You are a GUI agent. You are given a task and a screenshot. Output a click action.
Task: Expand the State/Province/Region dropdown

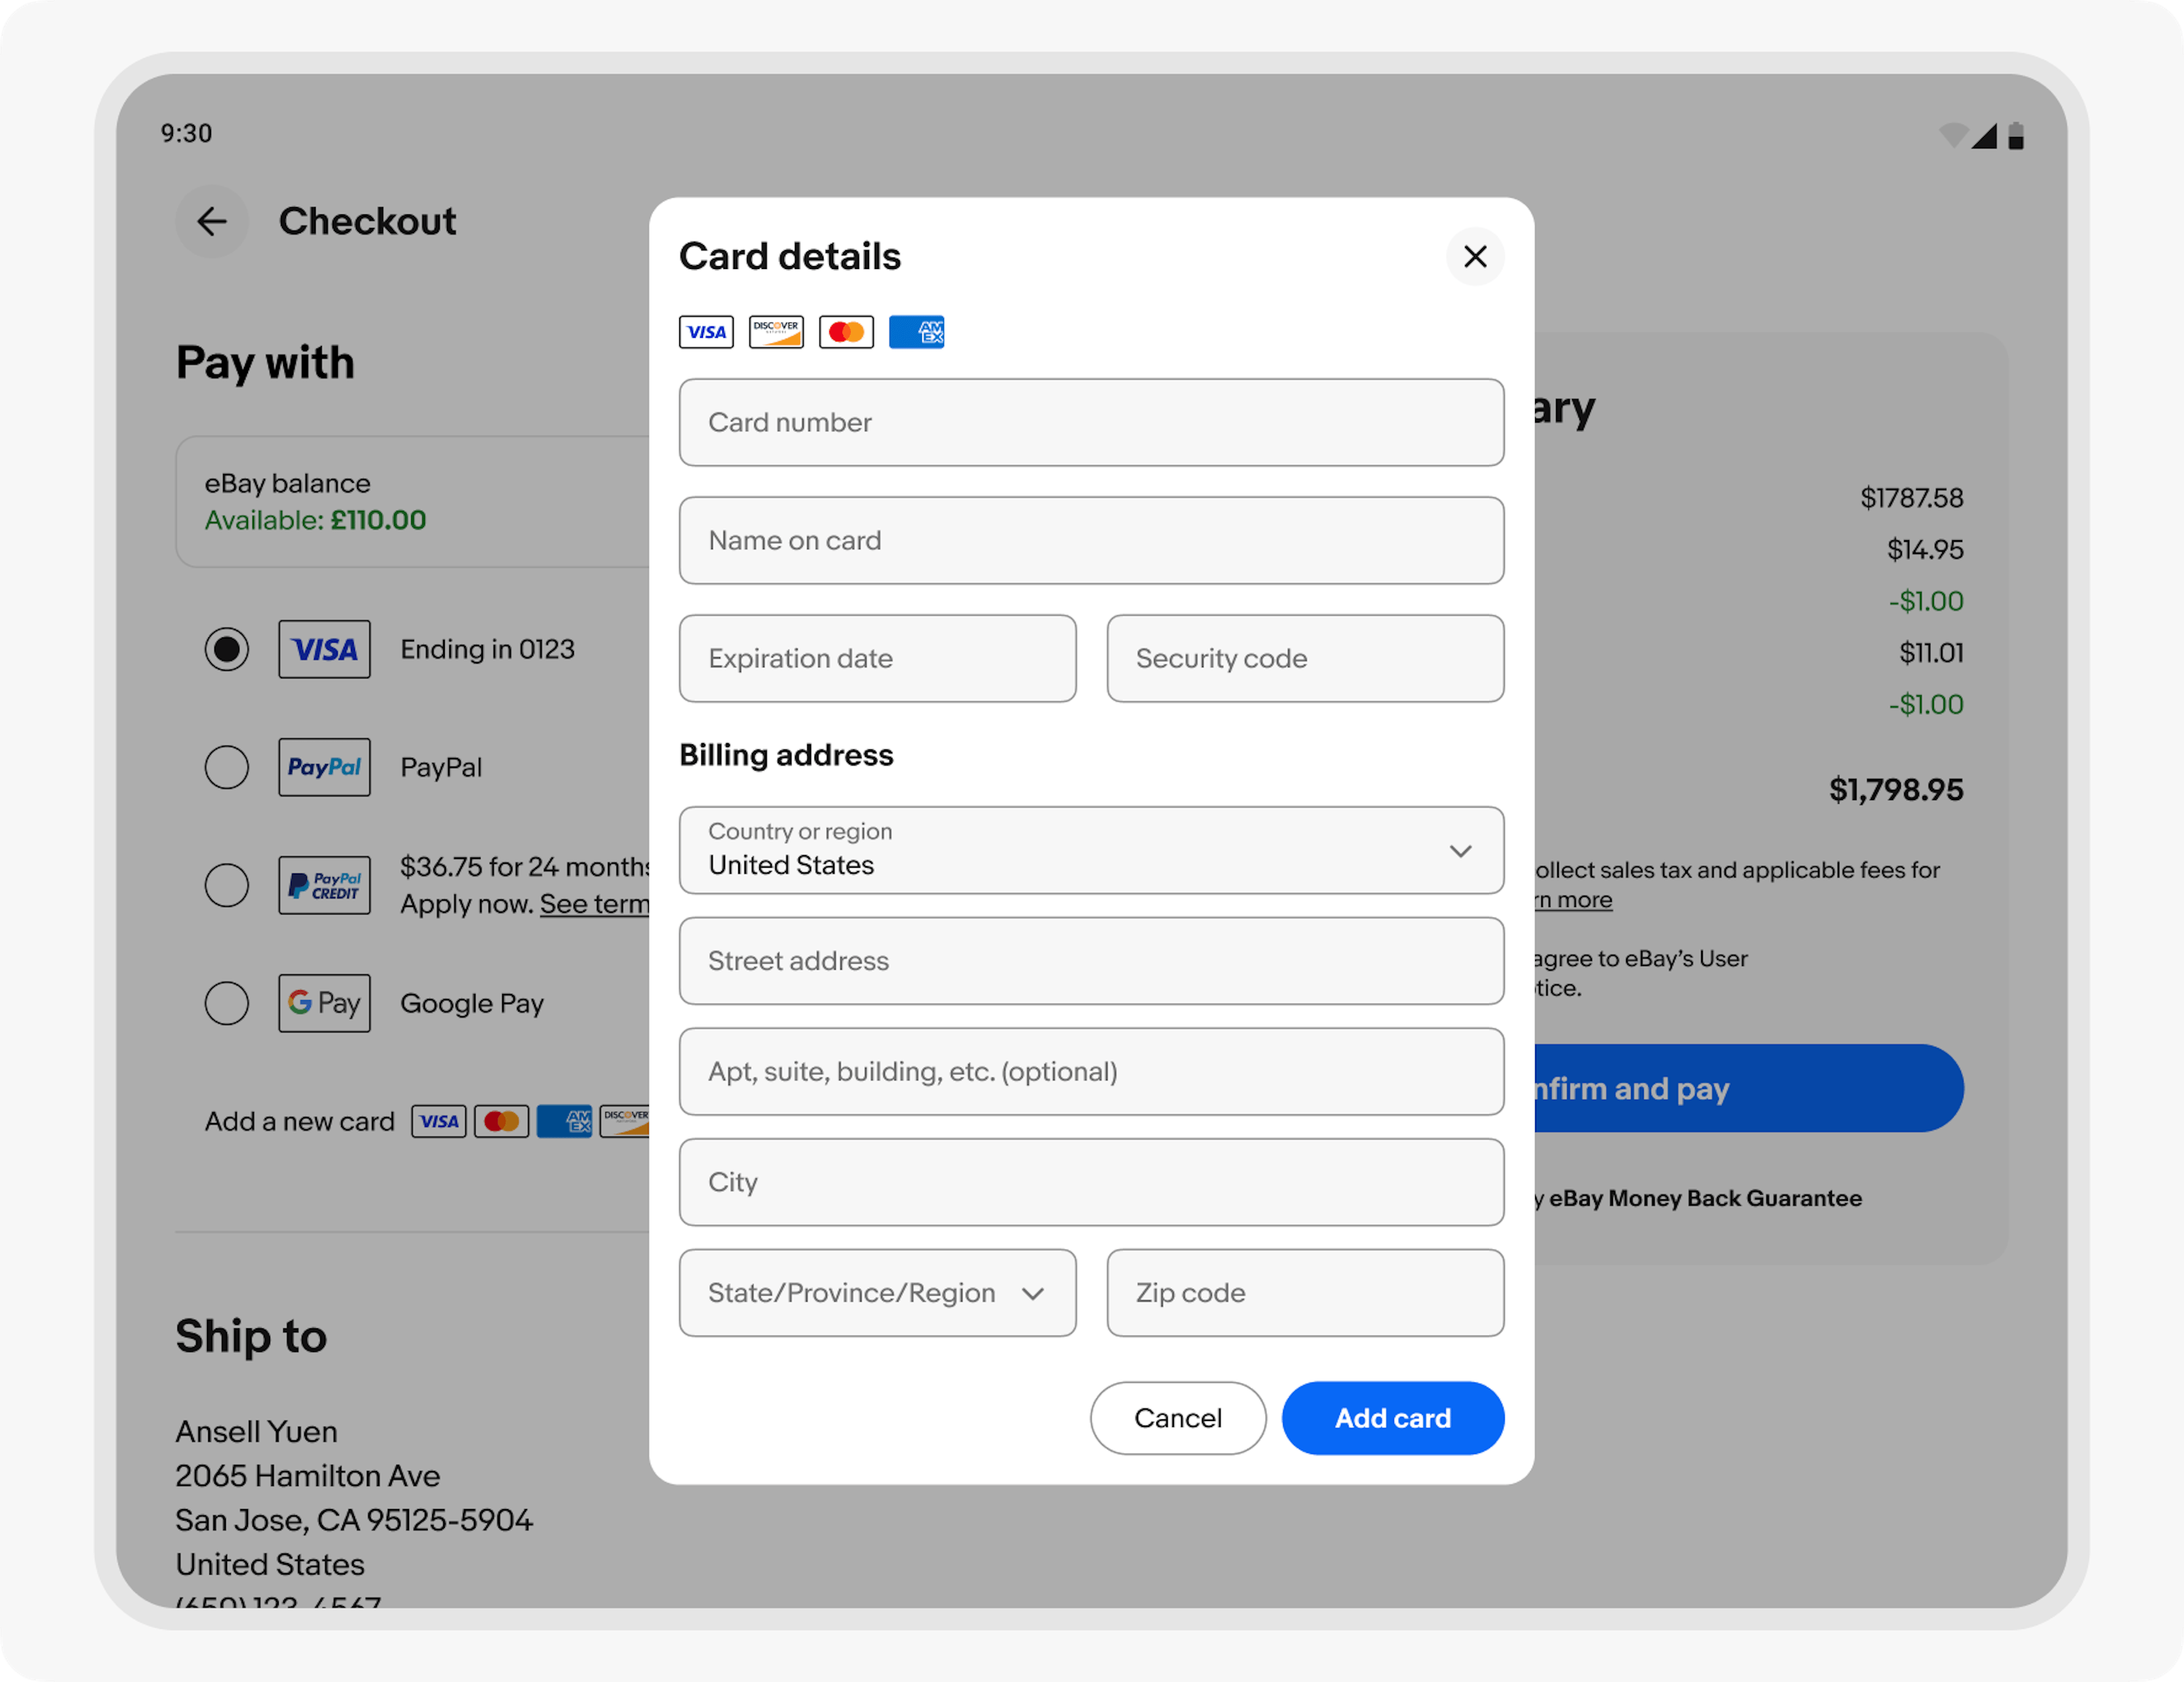click(877, 1293)
